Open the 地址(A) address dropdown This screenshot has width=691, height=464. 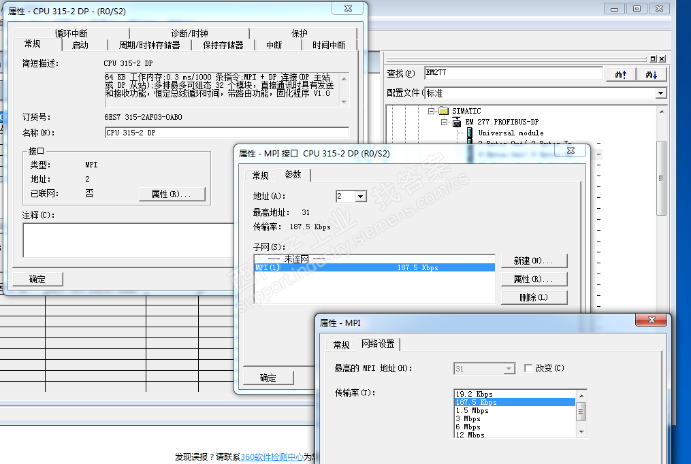pyautogui.click(x=361, y=197)
